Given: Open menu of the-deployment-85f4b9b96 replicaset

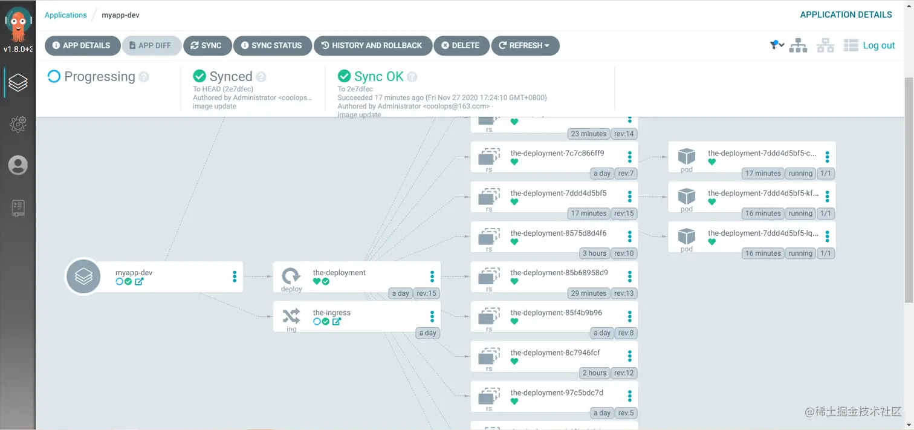Looking at the screenshot, I should (x=630, y=316).
